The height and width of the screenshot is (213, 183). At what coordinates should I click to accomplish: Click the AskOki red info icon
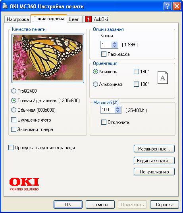(x=88, y=19)
